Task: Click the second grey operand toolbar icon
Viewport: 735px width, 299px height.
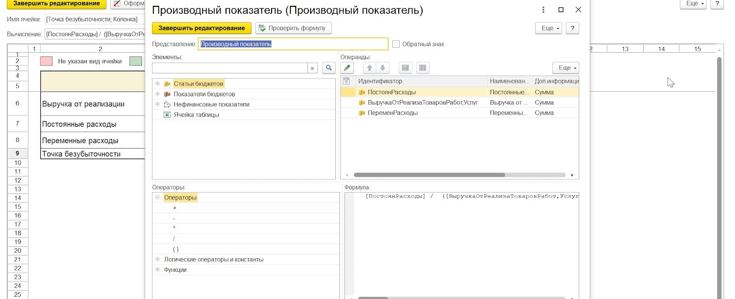Action: click(423, 68)
